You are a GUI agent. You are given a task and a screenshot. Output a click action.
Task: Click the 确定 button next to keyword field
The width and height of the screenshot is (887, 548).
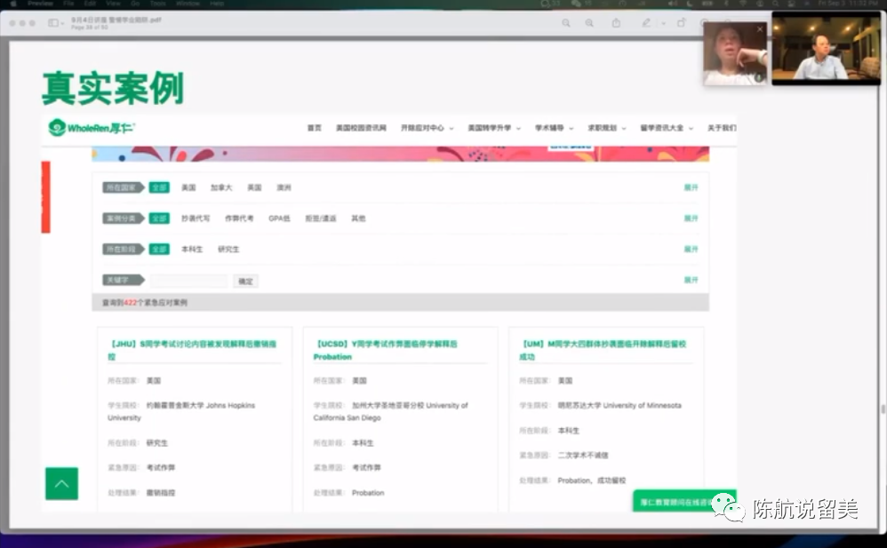click(245, 281)
